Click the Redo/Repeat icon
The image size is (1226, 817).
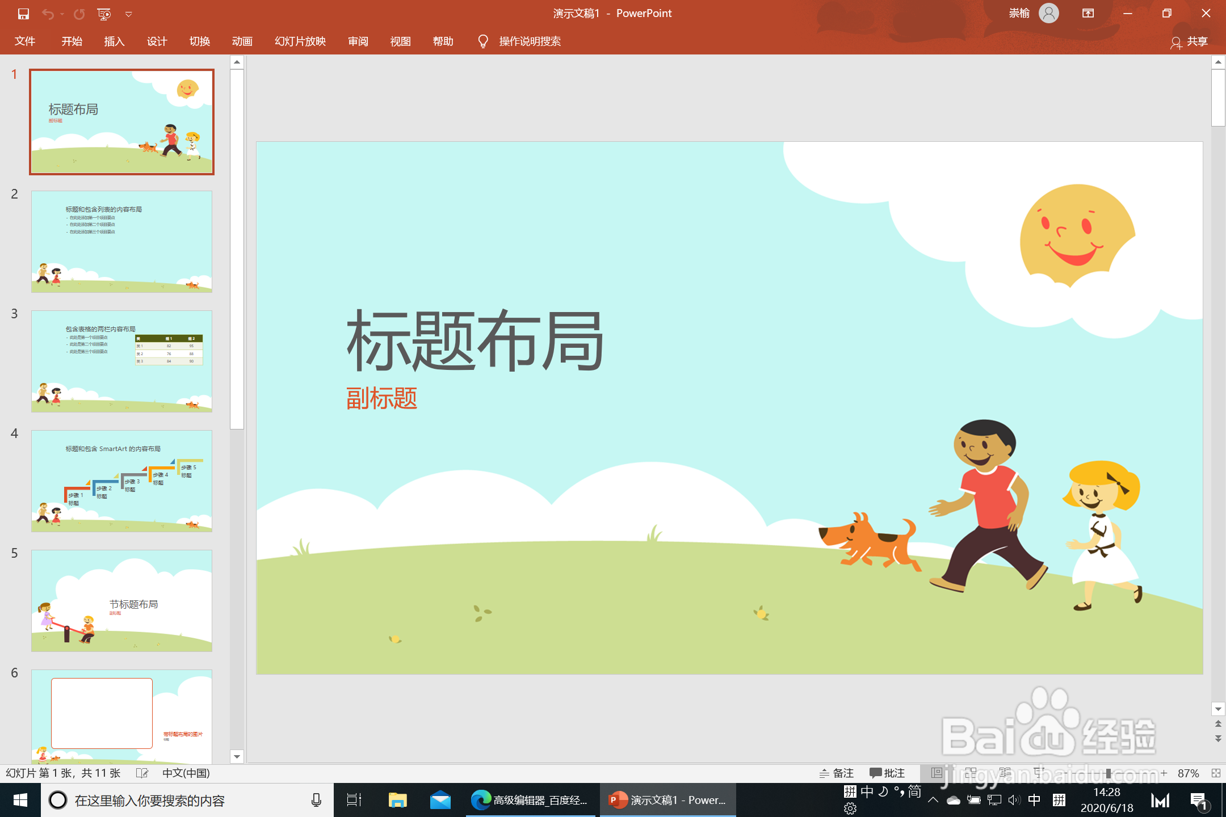point(79,14)
